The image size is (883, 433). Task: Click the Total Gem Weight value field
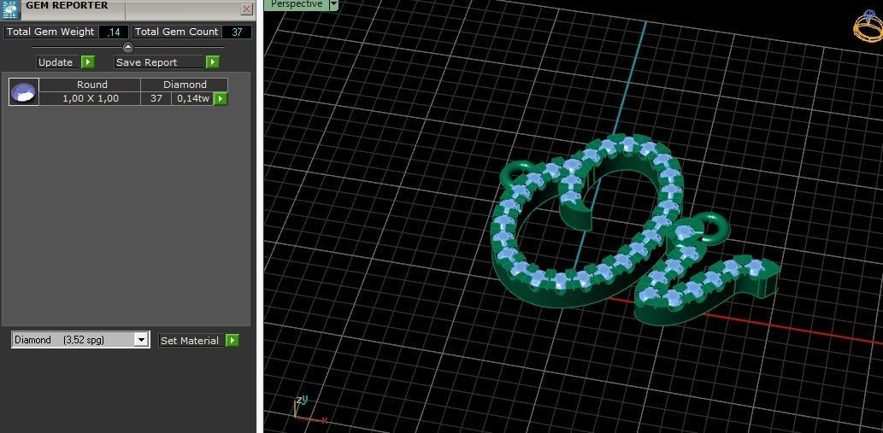113,32
